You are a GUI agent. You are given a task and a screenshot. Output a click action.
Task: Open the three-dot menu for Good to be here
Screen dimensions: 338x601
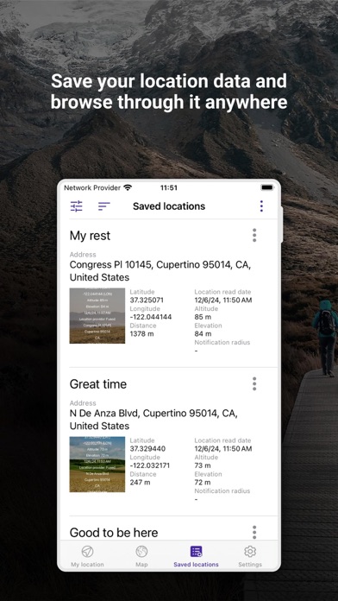[254, 532]
